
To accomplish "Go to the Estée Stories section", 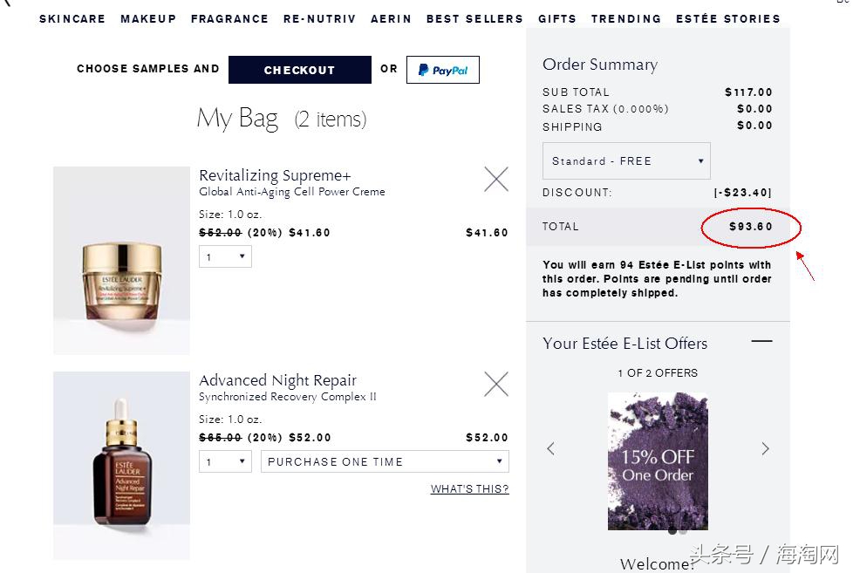I will point(728,18).
